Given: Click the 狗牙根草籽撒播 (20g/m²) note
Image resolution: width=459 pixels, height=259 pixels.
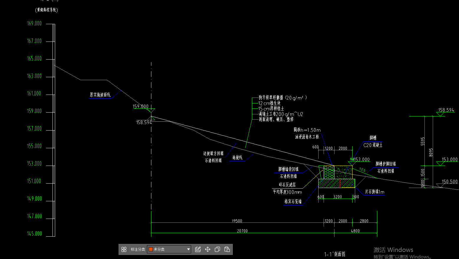Looking at the screenshot, I should pyautogui.click(x=283, y=98).
